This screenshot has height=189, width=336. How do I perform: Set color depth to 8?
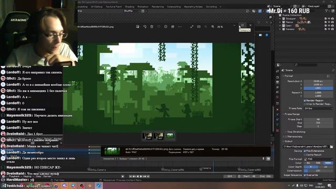point(311,167)
